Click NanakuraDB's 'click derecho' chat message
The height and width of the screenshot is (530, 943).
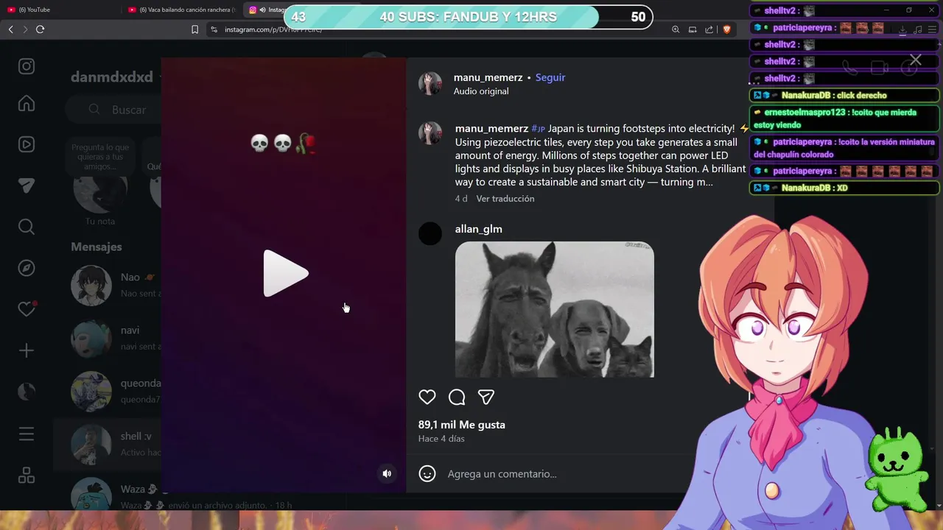844,96
